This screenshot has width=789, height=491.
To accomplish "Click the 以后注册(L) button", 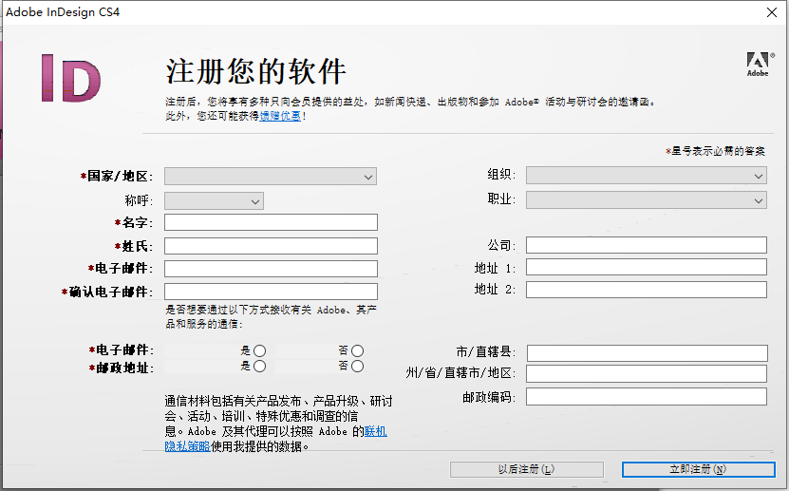I will [x=526, y=469].
